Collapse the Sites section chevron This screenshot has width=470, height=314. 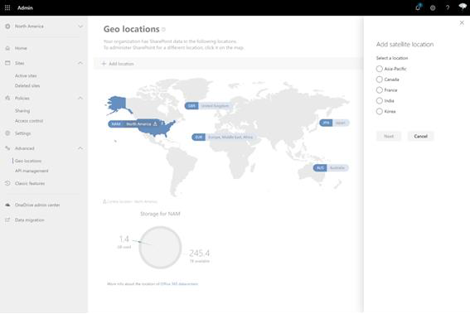[80, 63]
